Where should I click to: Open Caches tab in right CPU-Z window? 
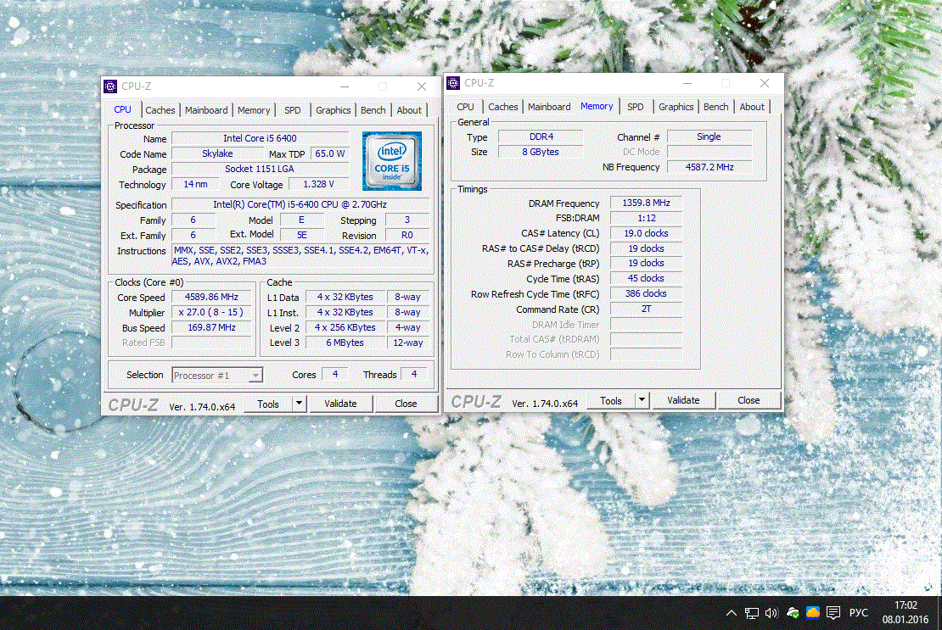click(503, 107)
